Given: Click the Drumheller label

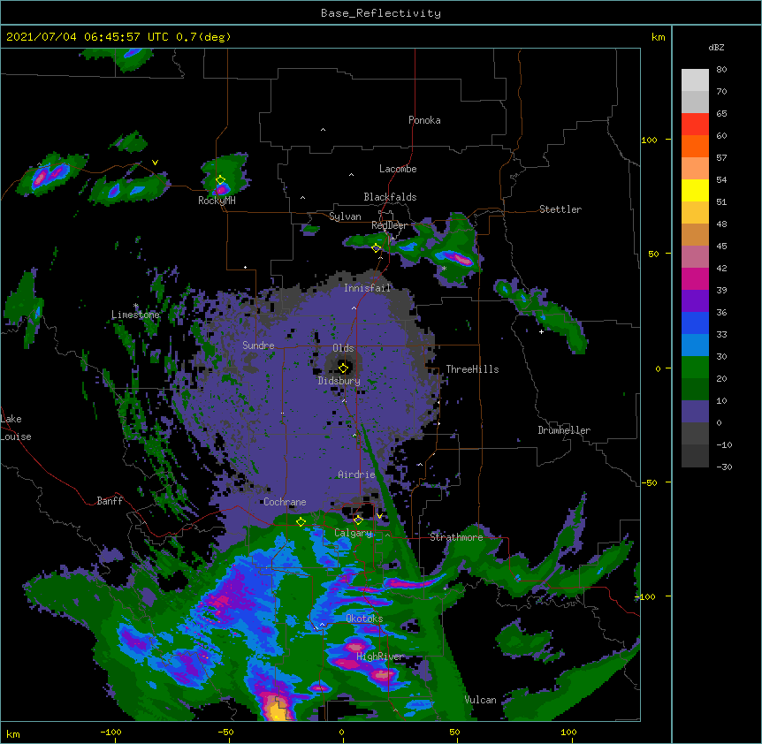Looking at the screenshot, I should pos(564,430).
